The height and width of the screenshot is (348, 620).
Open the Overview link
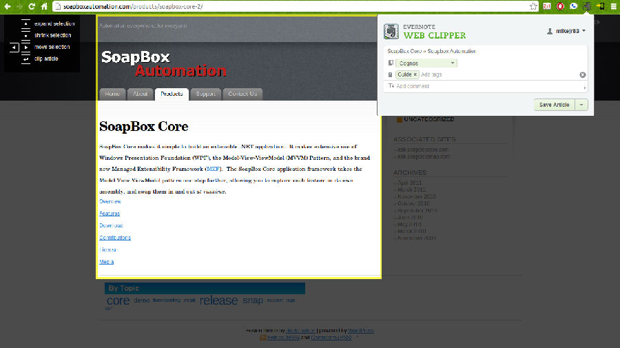point(110,202)
